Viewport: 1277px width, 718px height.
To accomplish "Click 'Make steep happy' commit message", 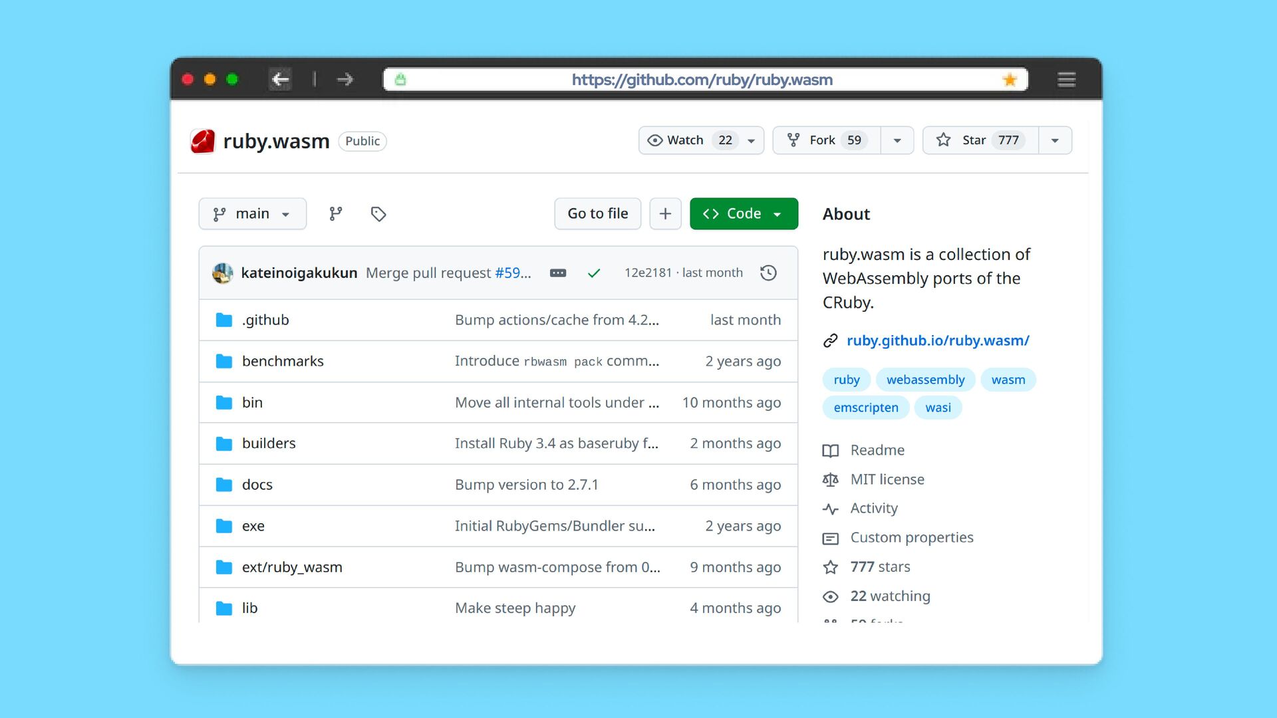I will [x=515, y=608].
